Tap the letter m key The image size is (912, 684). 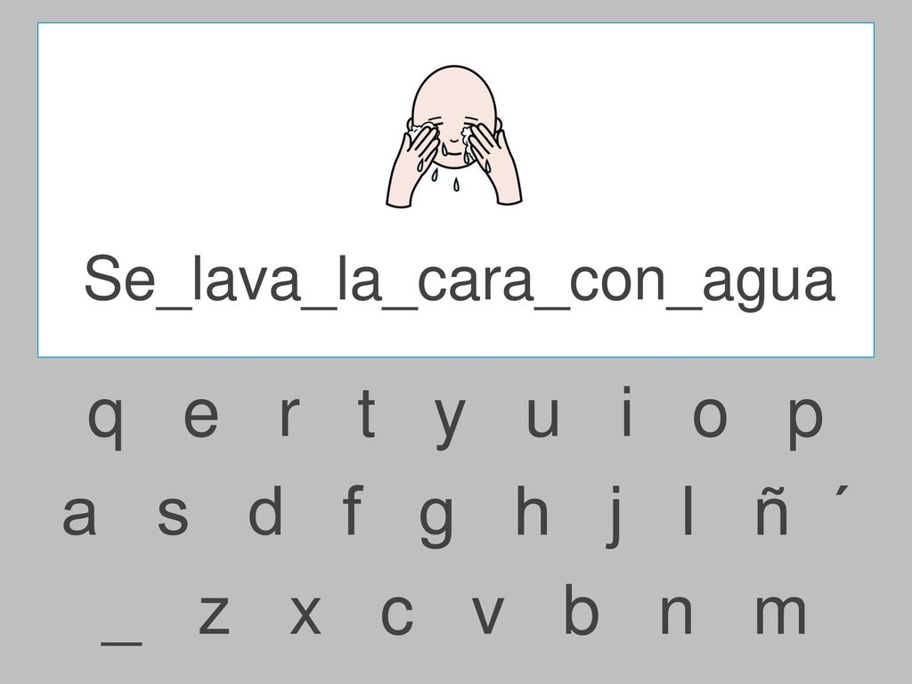pos(780,614)
